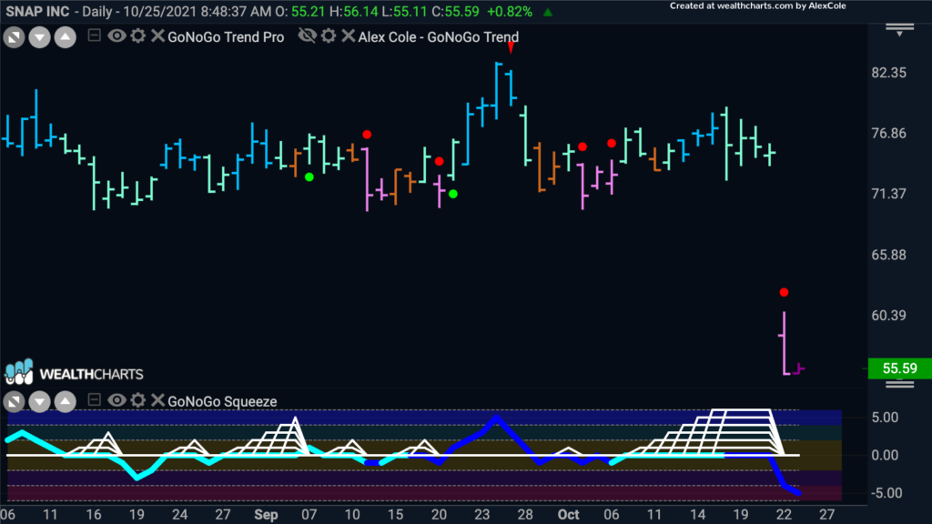Open GoNoGo Trend Pro settings gear
The height and width of the screenshot is (524, 932).
click(x=138, y=35)
